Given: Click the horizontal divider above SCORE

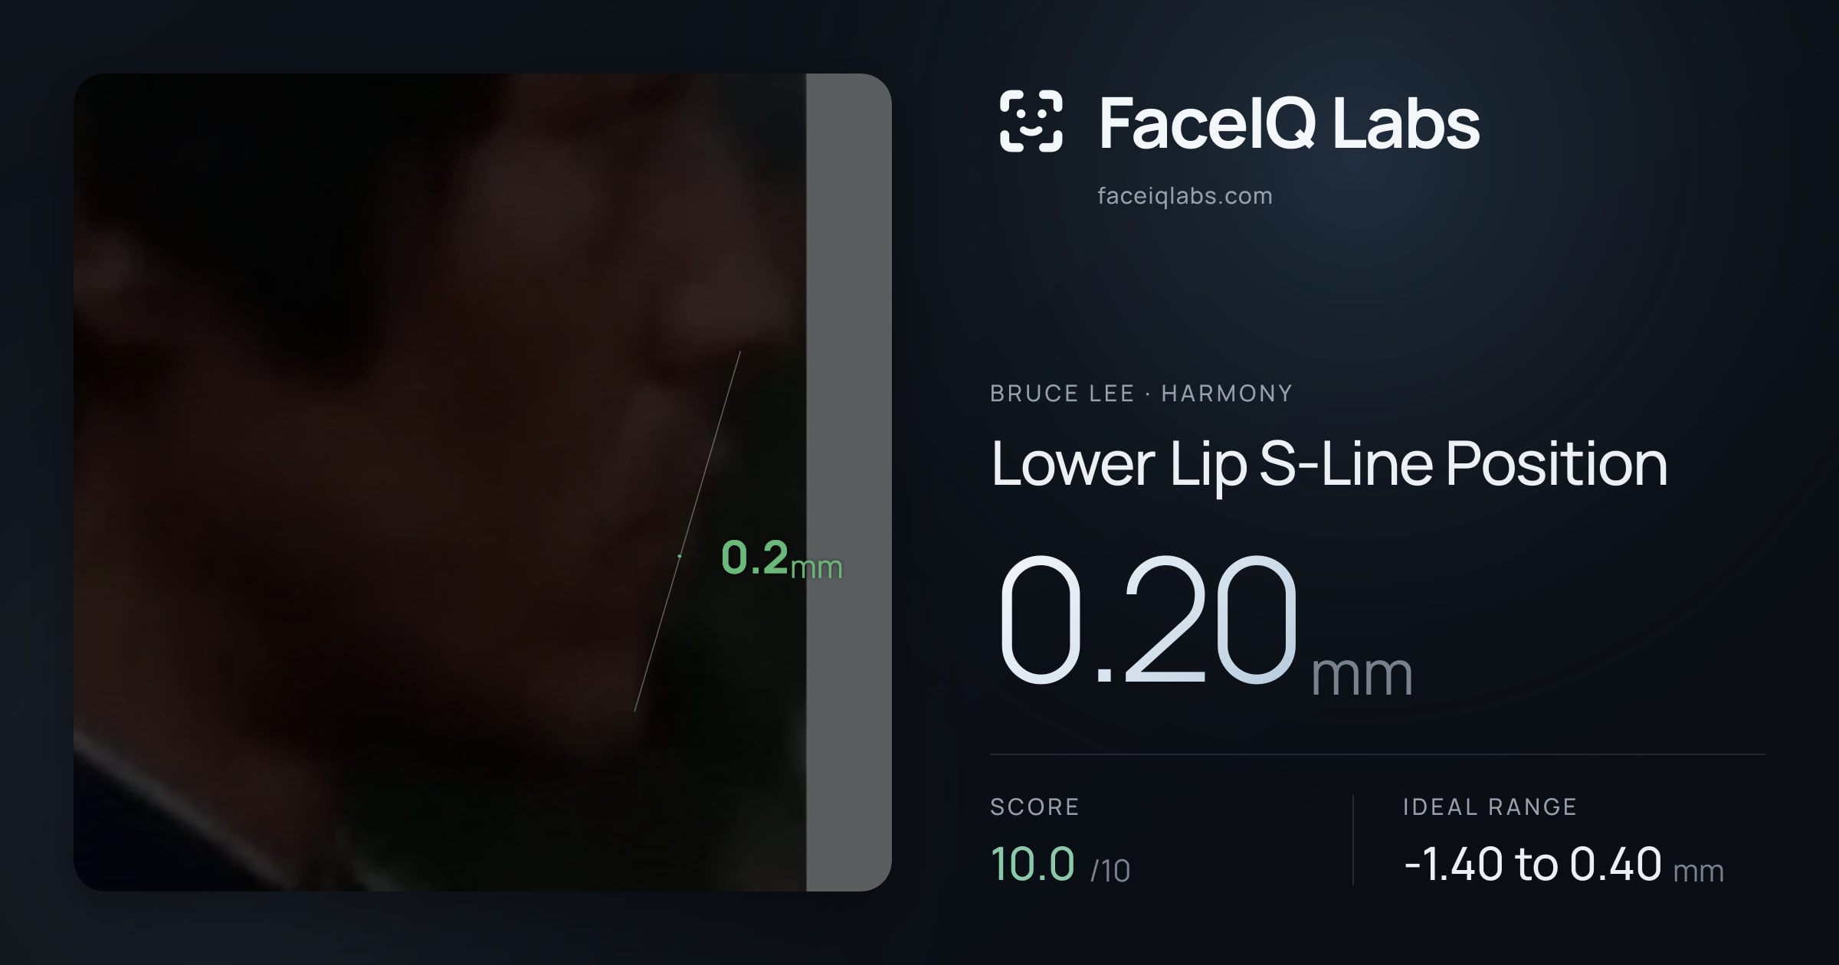Looking at the screenshot, I should pos(1377,754).
